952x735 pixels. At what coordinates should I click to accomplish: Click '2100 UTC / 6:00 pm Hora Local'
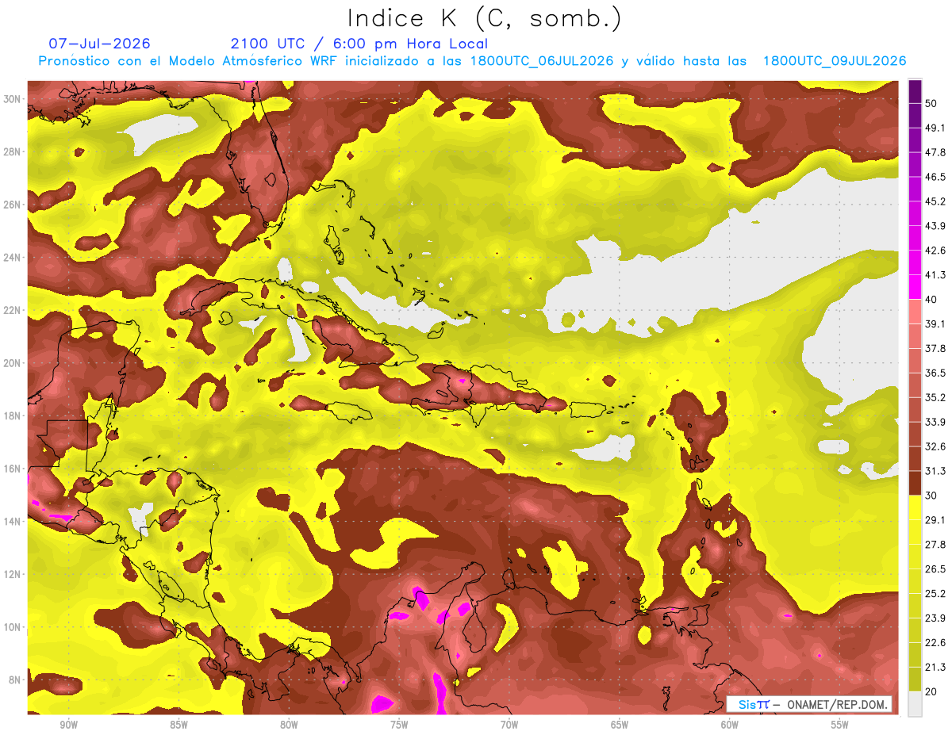tap(359, 44)
